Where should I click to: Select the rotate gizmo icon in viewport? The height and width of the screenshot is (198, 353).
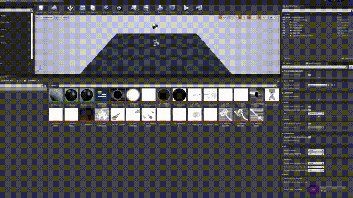pyautogui.click(x=224, y=17)
